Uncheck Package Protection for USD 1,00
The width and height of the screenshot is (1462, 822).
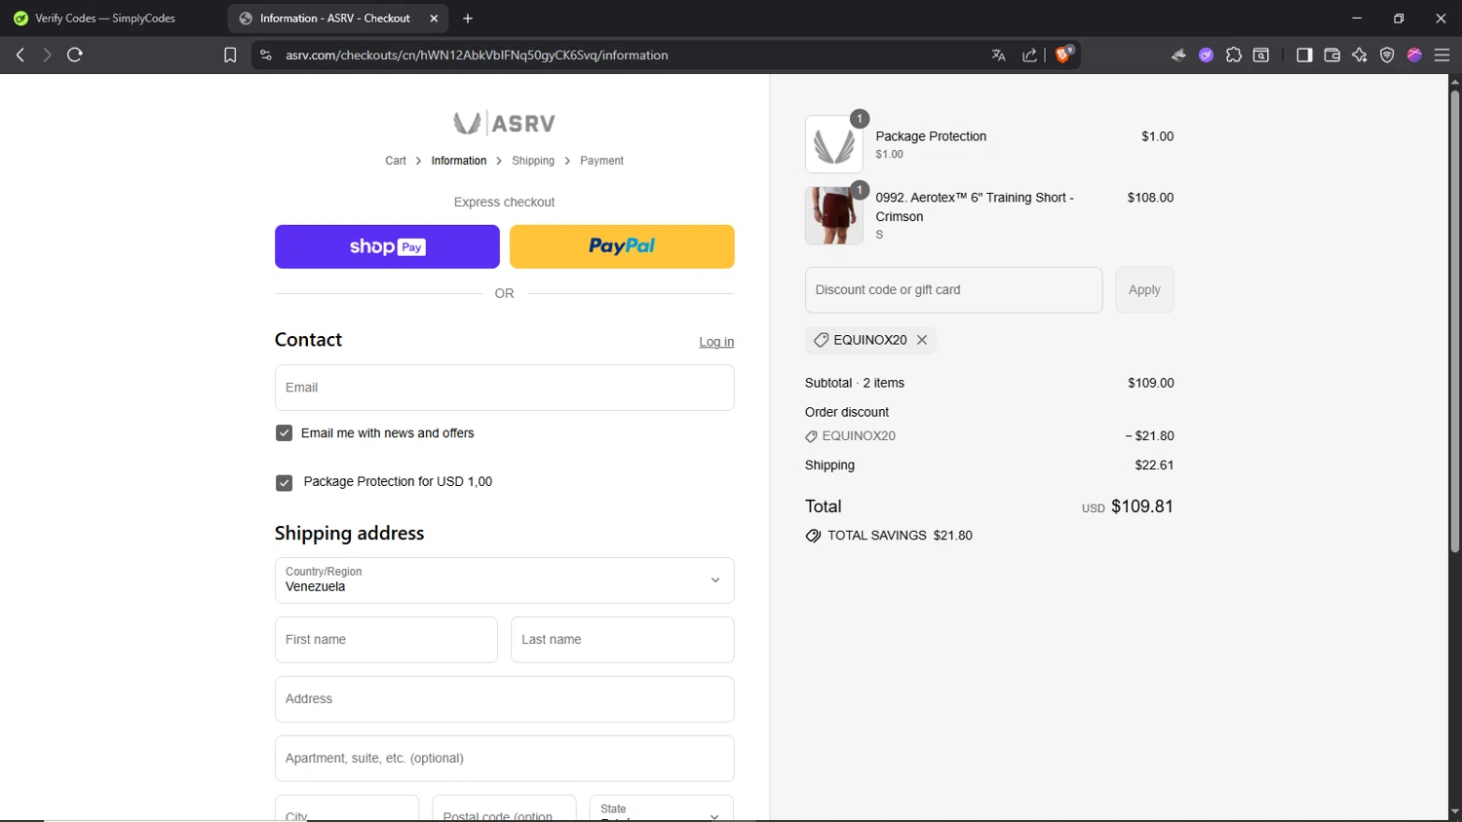[284, 483]
